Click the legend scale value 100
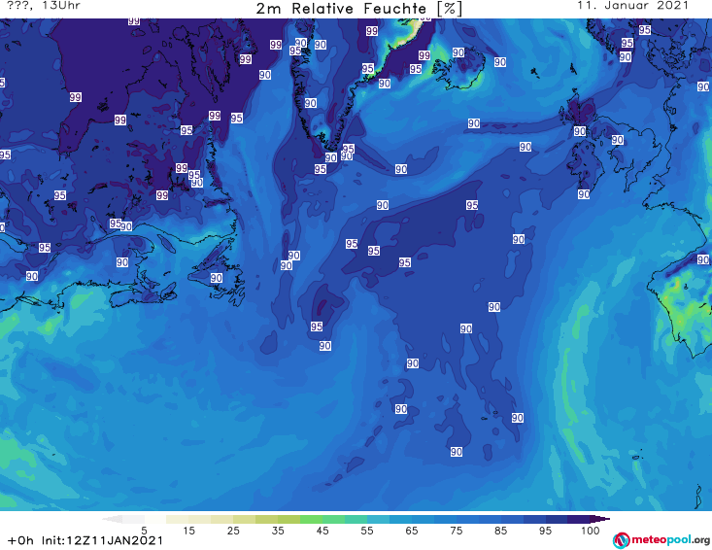Image resolution: width=712 pixels, height=550 pixels. click(591, 531)
